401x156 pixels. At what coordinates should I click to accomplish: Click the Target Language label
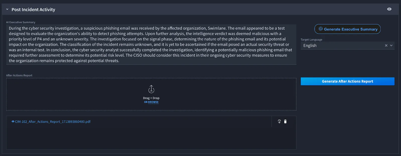(x=312, y=39)
